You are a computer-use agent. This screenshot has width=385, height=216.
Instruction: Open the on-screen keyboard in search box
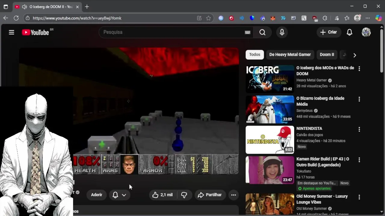click(248, 32)
